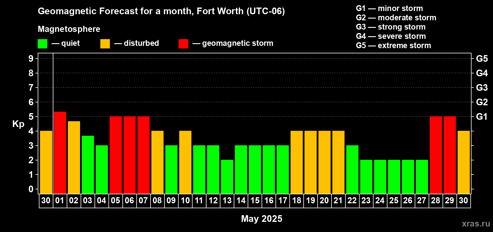This screenshot has height=232, width=493.
Task: Click the date label 23
Action: point(366,200)
